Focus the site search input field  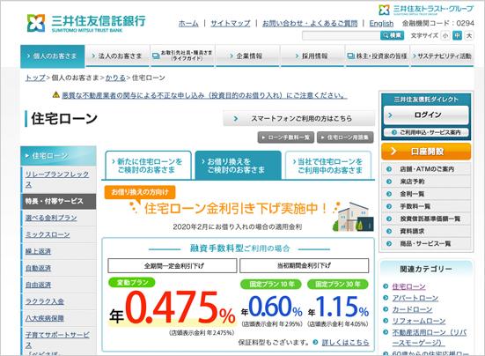[342, 35]
